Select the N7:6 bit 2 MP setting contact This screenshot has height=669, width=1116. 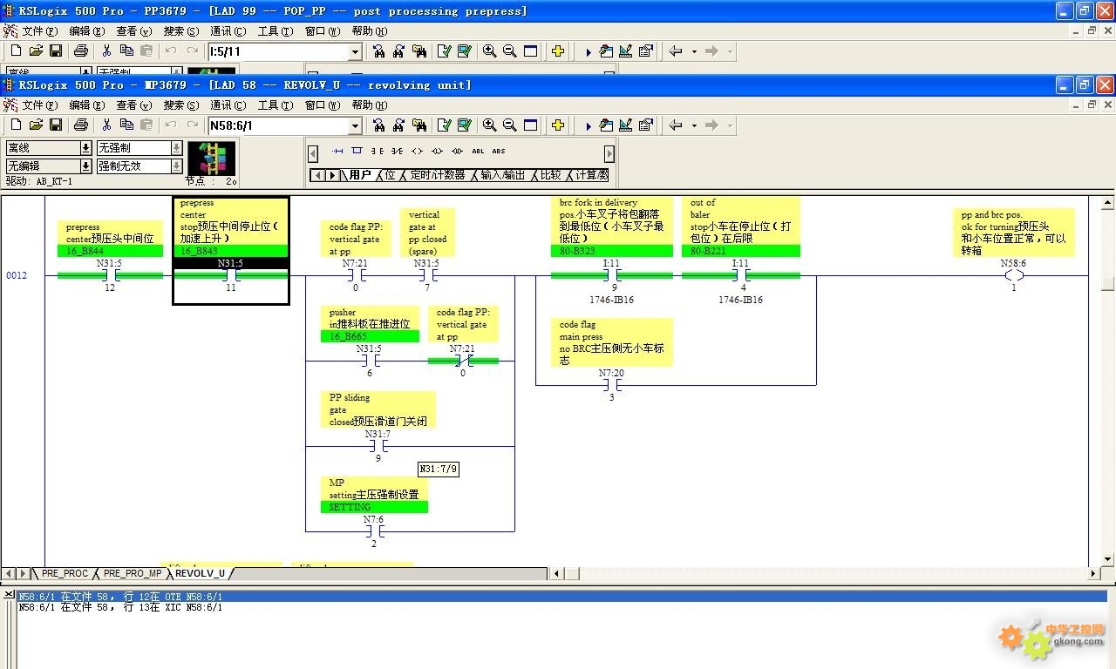tap(375, 530)
